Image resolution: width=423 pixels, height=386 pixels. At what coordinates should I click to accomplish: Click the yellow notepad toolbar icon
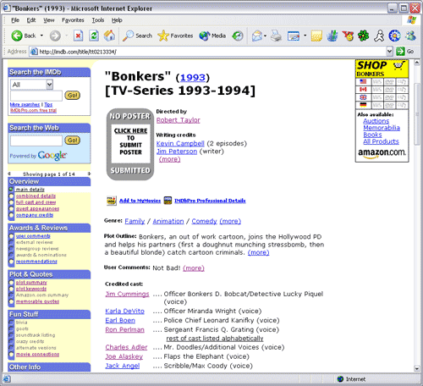(316, 36)
